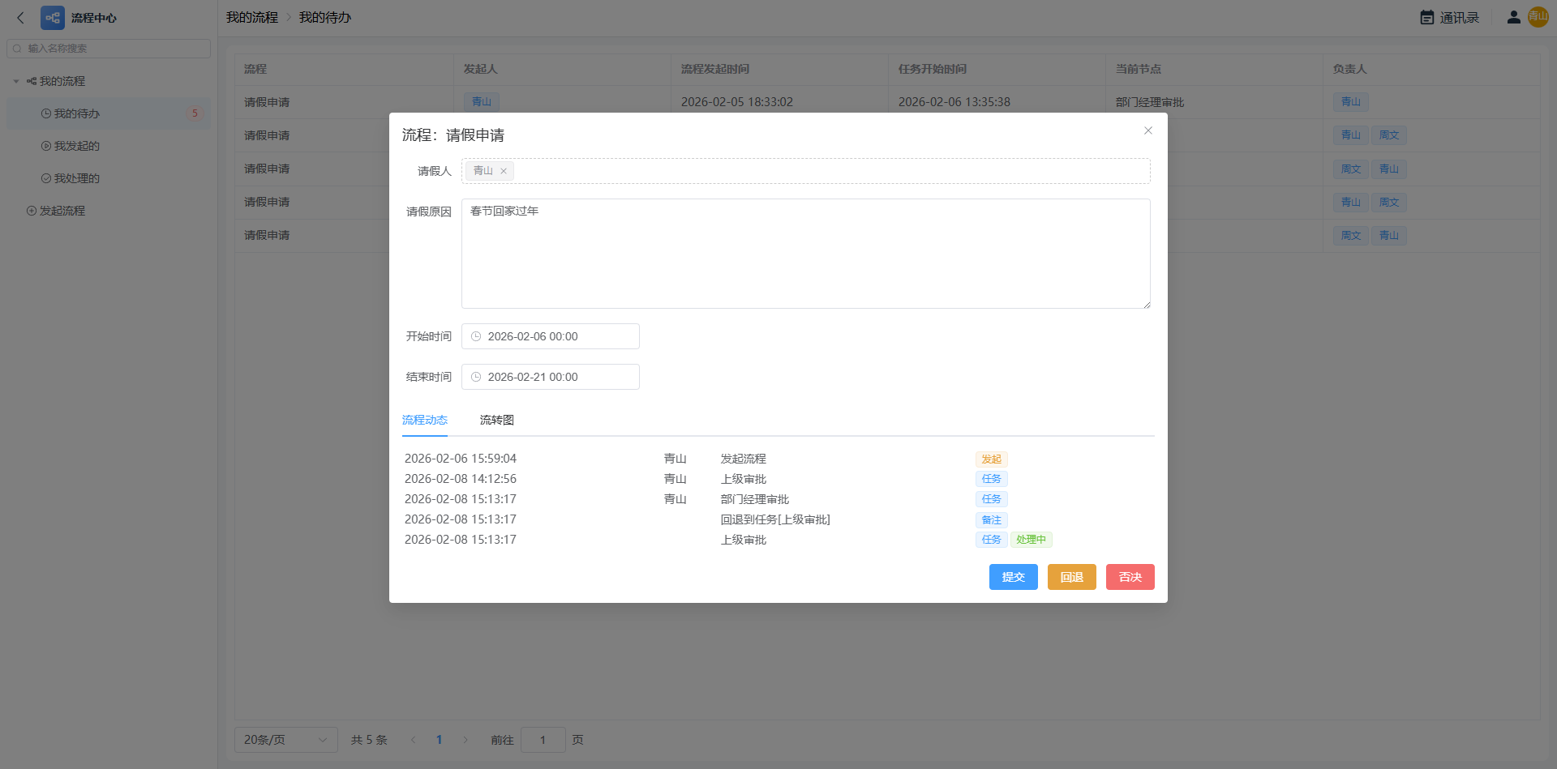Click the clock icon in 开始时间 field
1557x769 pixels.
476,336
